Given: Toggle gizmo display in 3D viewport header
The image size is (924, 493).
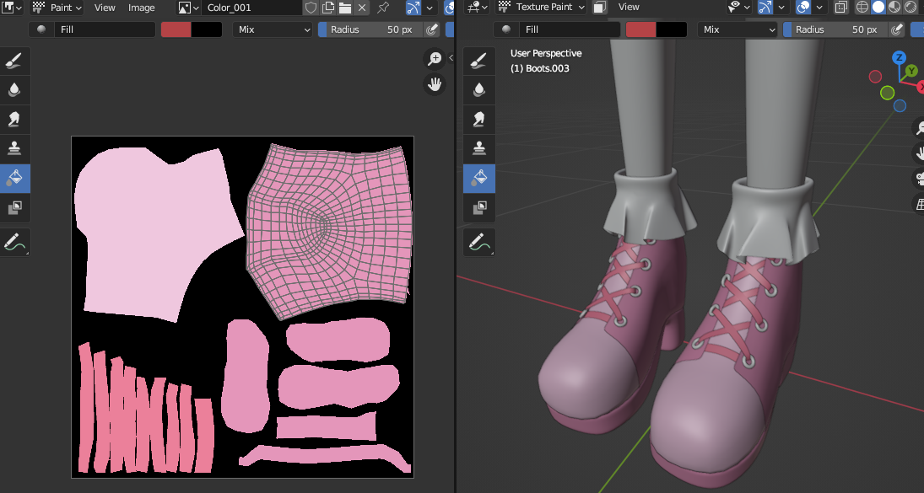Looking at the screenshot, I should 765,7.
